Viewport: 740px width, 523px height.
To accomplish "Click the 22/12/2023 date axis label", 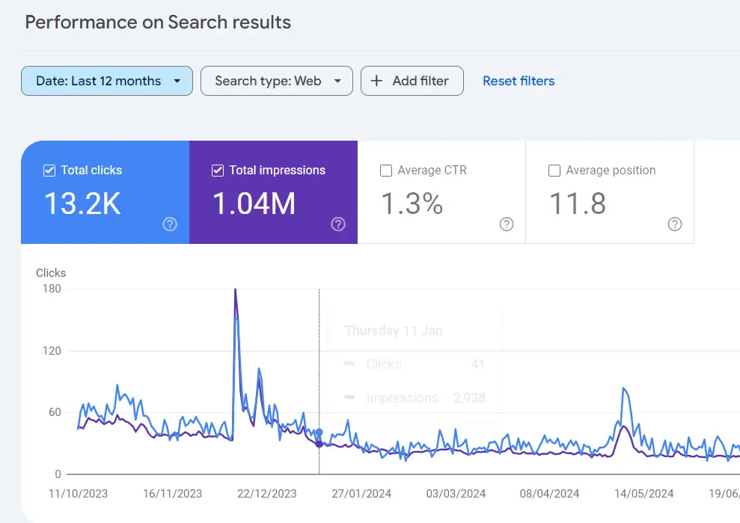I will (266, 494).
